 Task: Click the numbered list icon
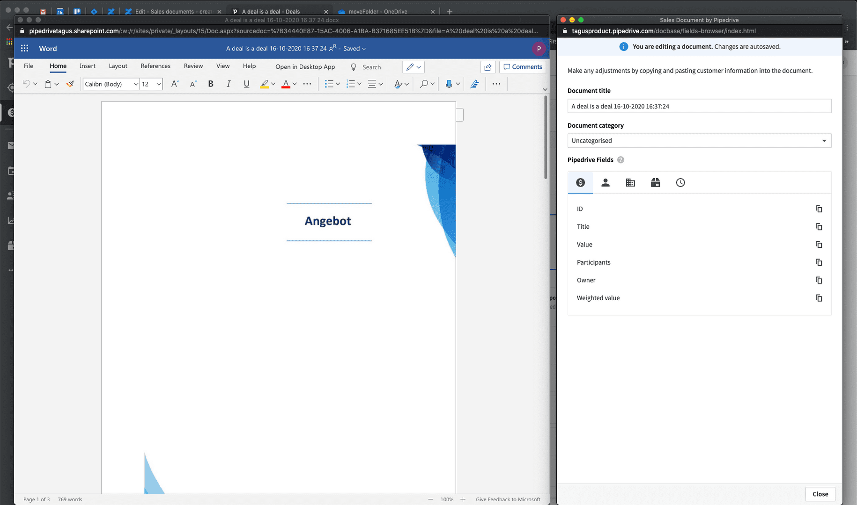(x=350, y=84)
